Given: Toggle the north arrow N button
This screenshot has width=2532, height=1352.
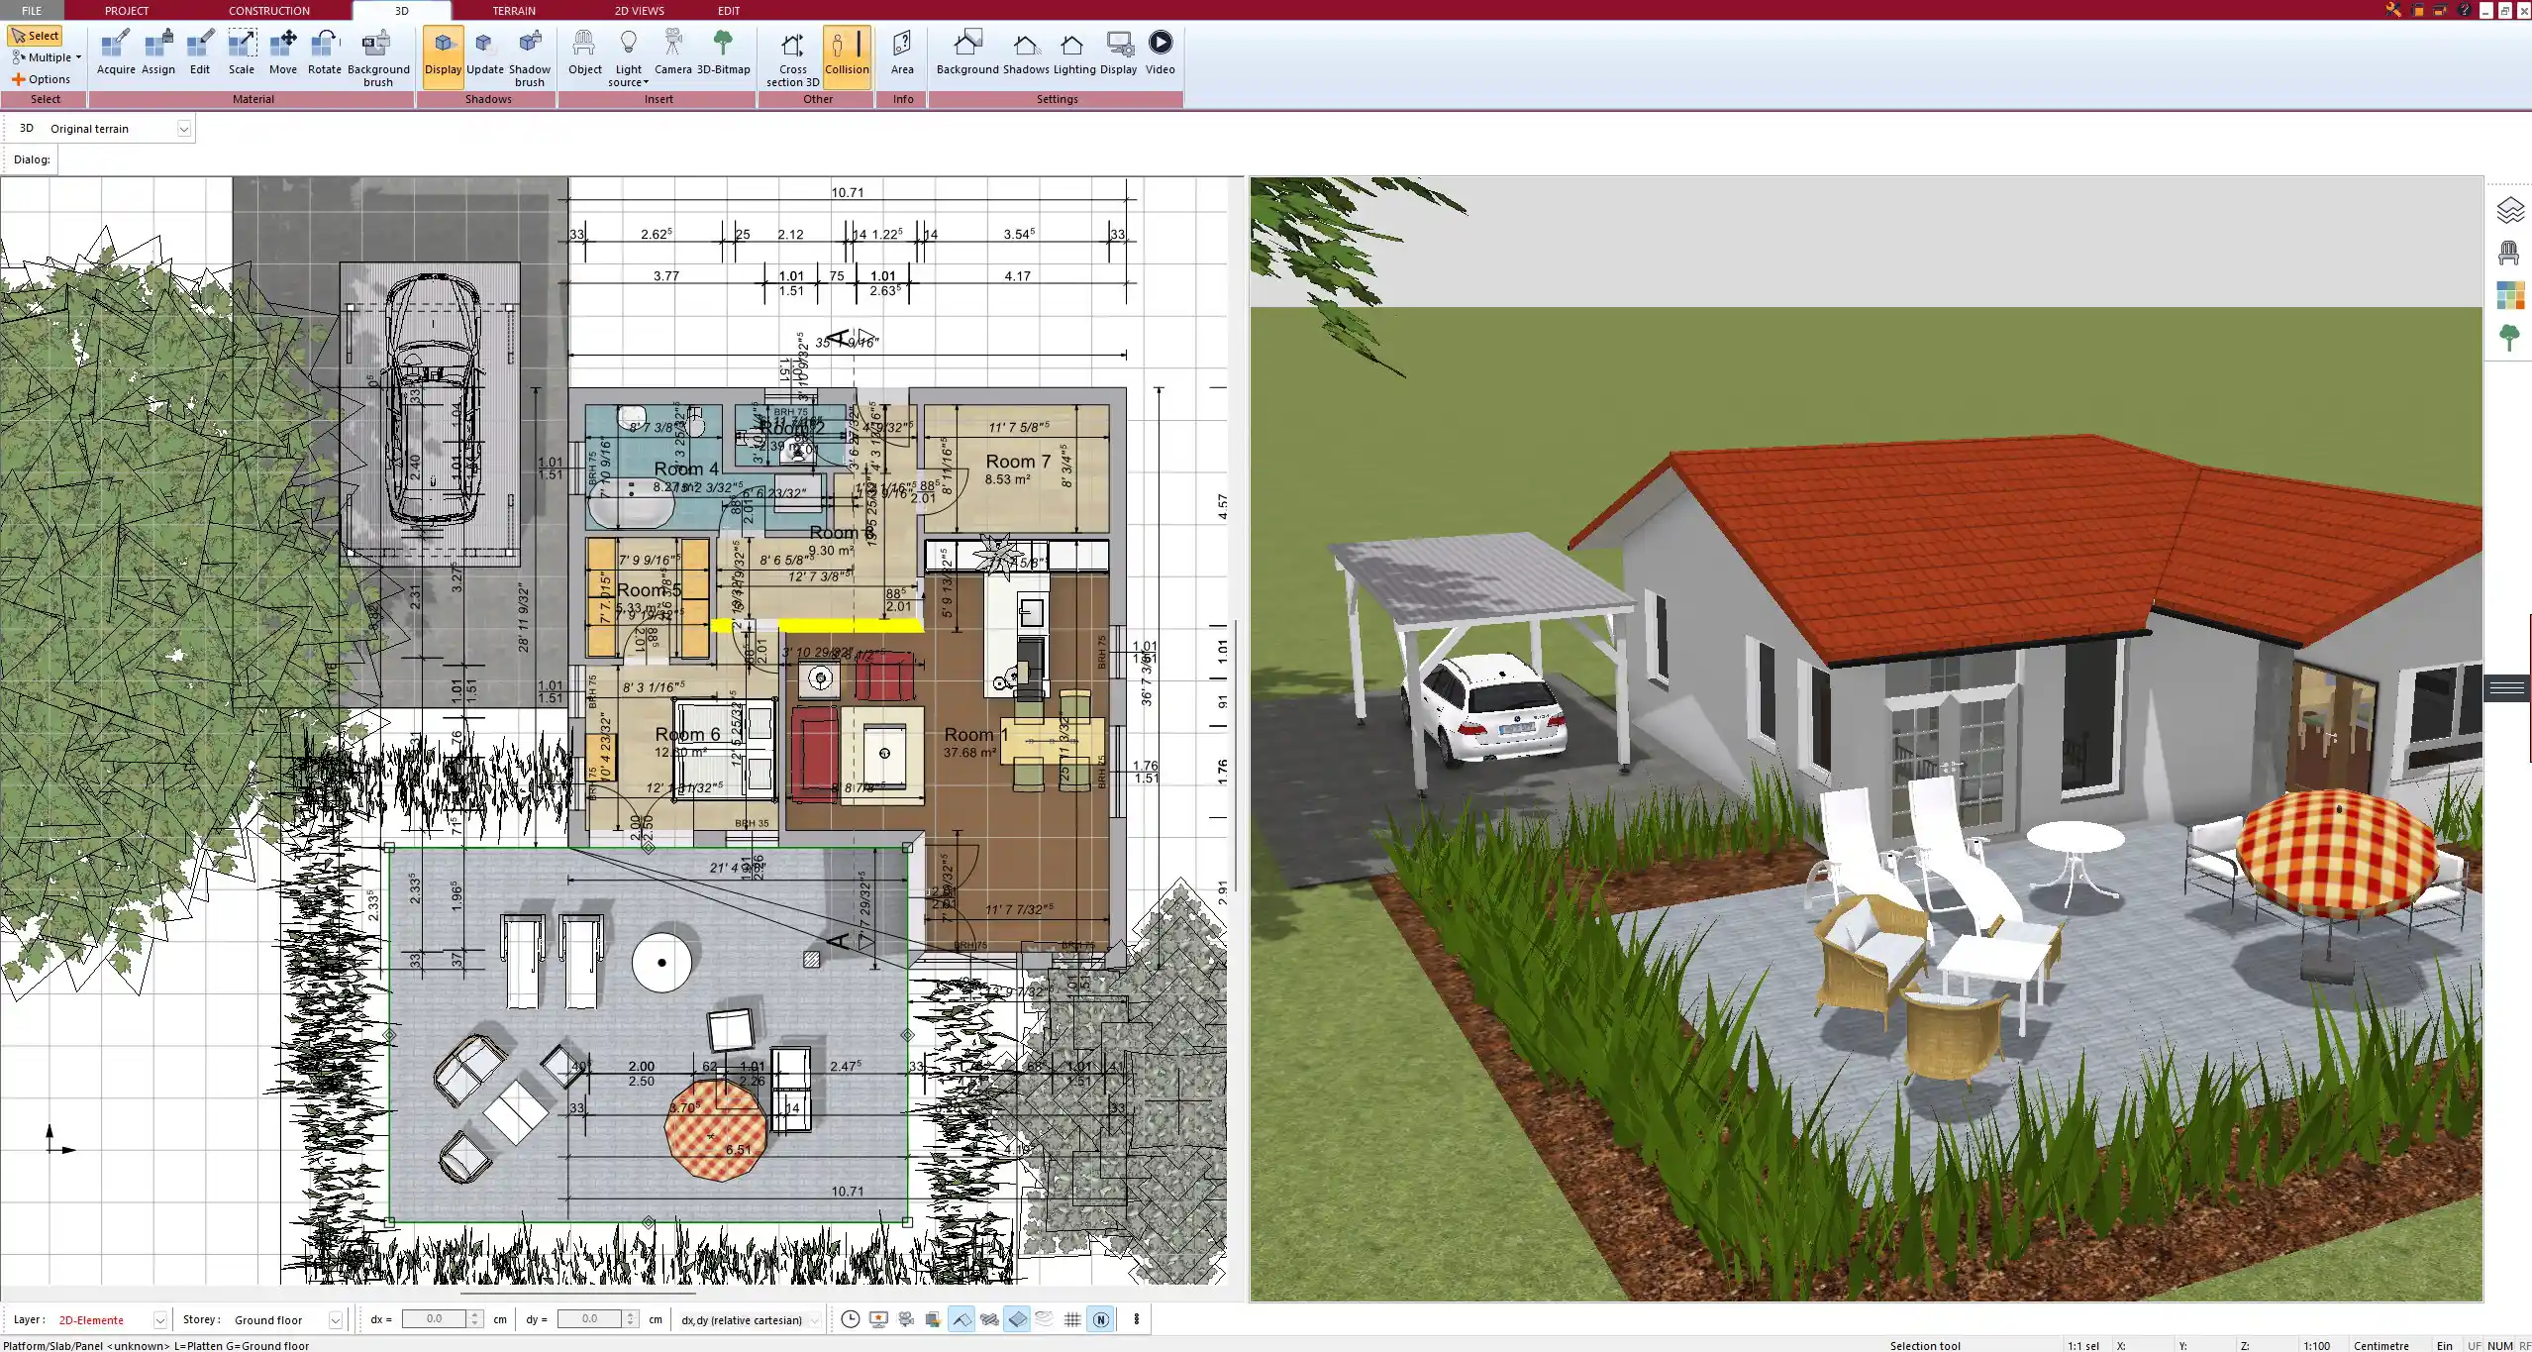Looking at the screenshot, I should (1100, 1319).
